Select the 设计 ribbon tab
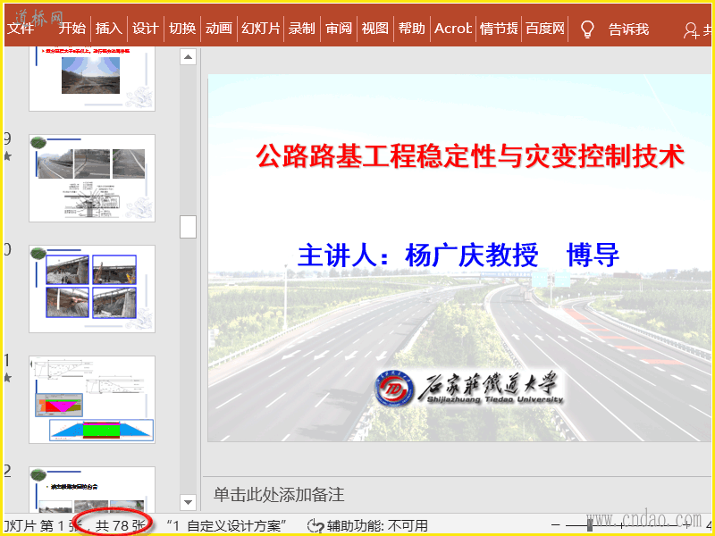Screen dimensions: 715x536 (x=145, y=29)
